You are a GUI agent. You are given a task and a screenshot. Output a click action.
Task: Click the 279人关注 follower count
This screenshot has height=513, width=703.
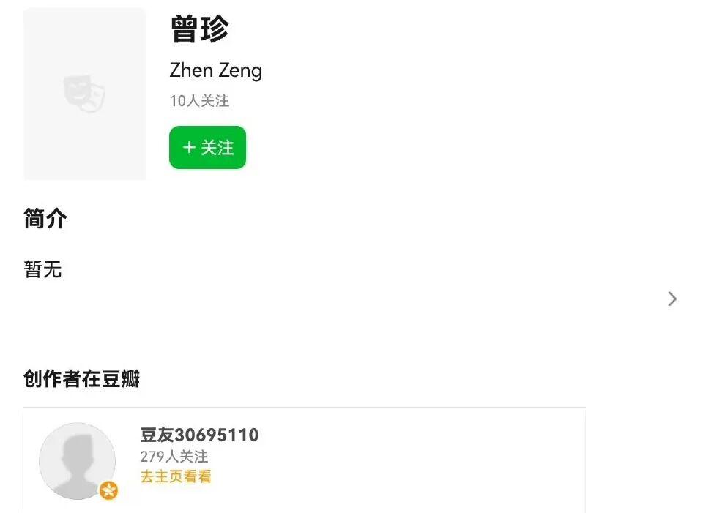tap(174, 457)
